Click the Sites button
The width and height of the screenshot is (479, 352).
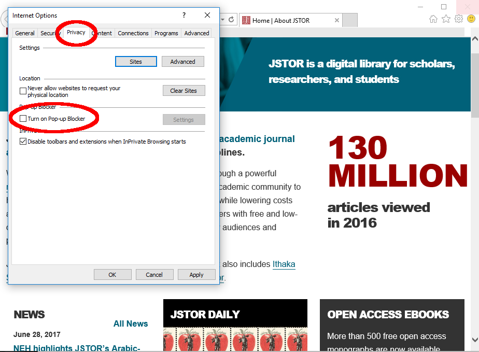136,61
